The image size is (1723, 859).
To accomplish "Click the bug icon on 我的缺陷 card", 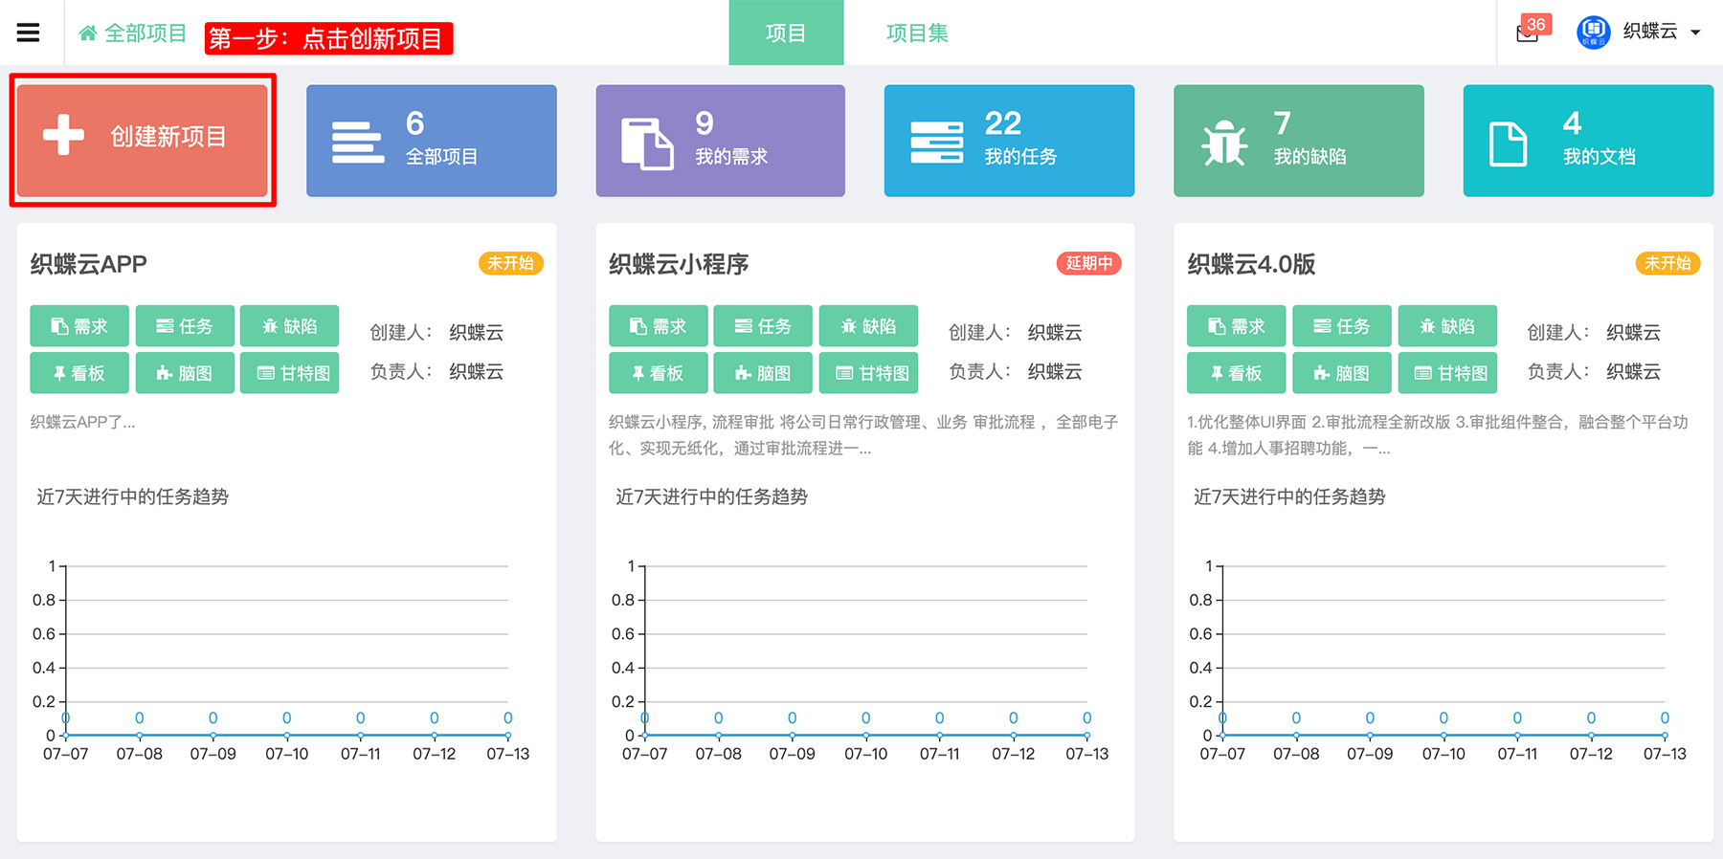I will [x=1224, y=143].
